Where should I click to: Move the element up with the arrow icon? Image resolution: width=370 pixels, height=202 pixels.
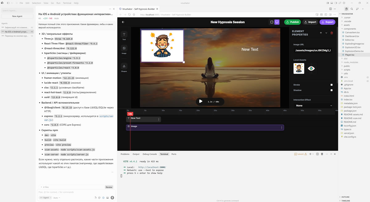321,33
